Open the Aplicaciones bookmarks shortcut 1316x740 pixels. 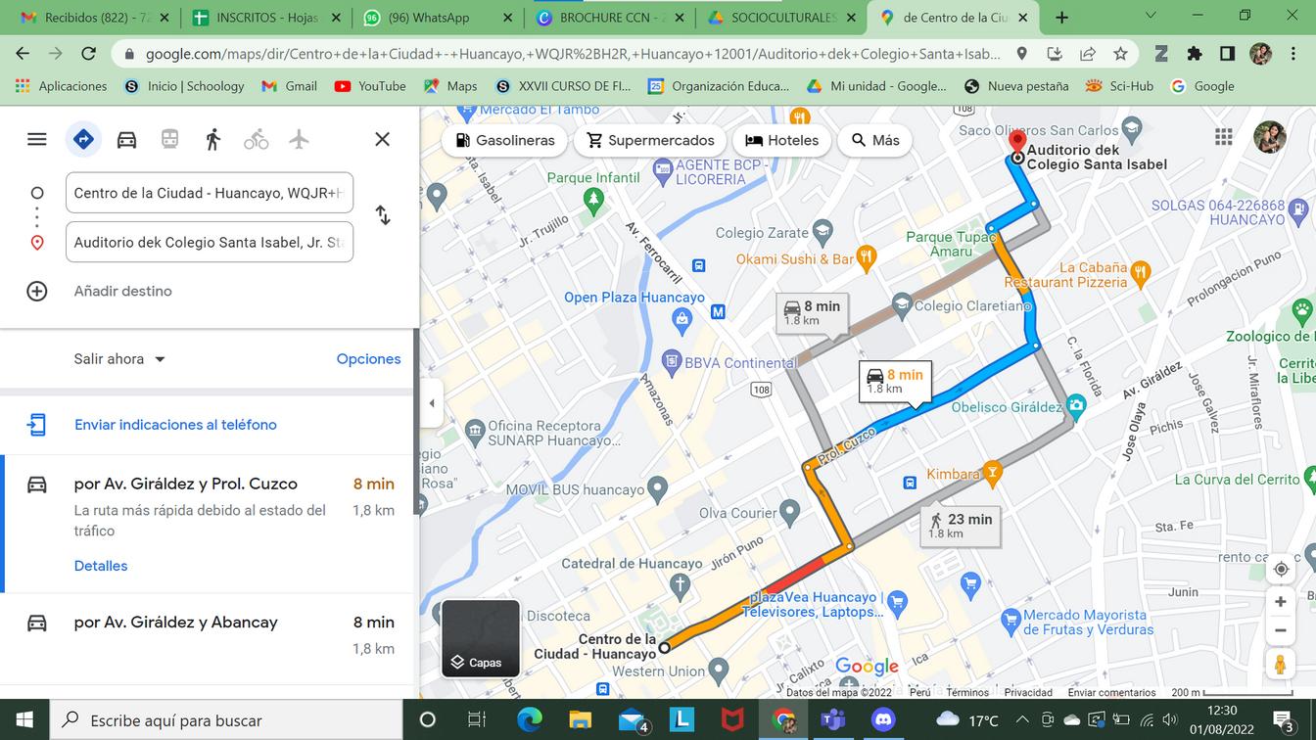(62, 86)
